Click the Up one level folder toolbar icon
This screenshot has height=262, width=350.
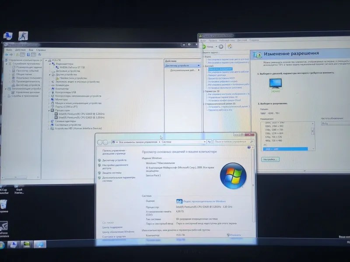coord(17,55)
